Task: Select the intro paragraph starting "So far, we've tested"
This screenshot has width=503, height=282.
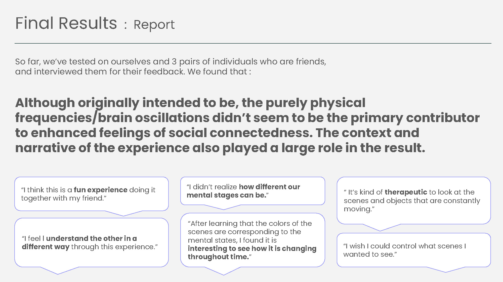Action: coord(171,66)
